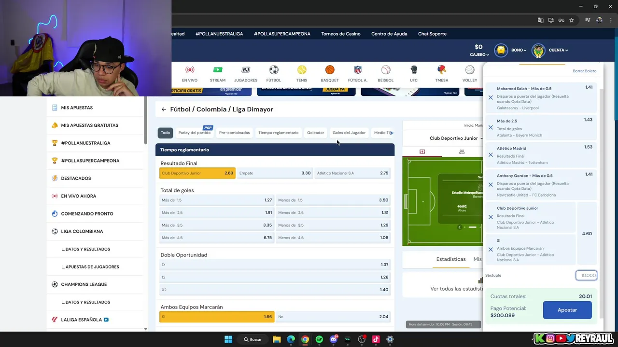Open OBS Studio from the taskbar
618x347 pixels.
tap(362, 339)
